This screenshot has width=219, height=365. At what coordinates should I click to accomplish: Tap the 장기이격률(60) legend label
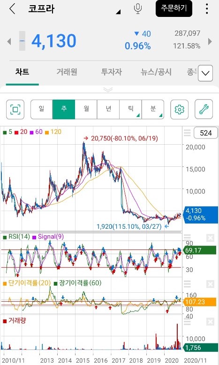point(81,283)
